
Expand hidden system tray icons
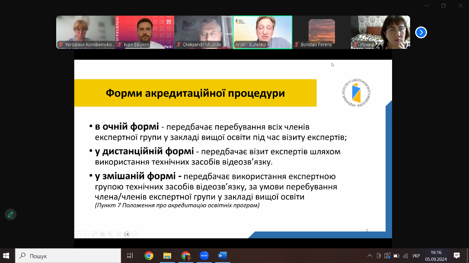coord(370,256)
